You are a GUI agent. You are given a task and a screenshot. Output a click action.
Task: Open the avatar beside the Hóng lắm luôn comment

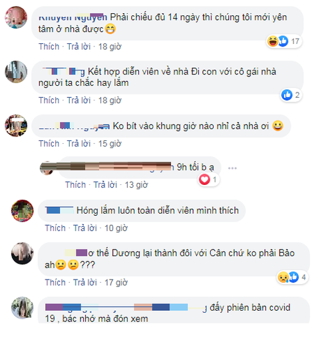click(x=22, y=211)
